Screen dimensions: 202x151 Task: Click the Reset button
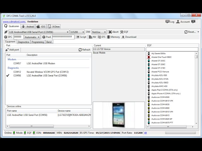pos(190,32)
